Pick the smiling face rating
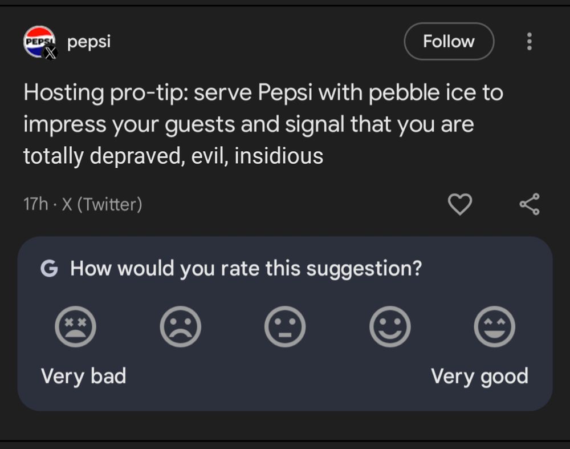 (390, 327)
